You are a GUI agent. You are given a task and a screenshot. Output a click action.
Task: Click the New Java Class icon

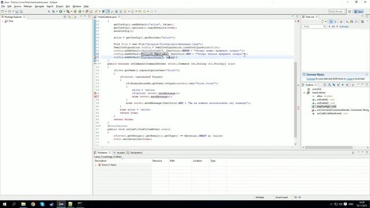pos(80,12)
